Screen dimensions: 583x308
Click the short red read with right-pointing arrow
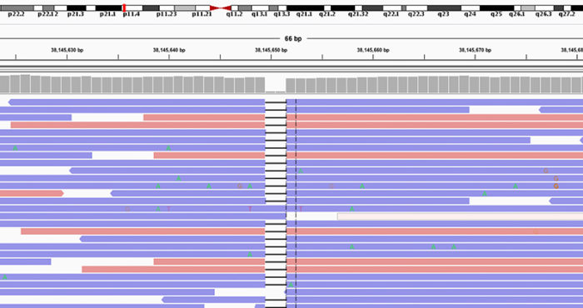(32, 193)
